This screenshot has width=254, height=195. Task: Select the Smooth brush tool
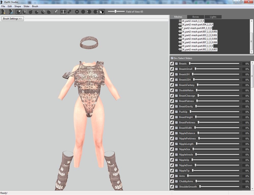point(49,12)
